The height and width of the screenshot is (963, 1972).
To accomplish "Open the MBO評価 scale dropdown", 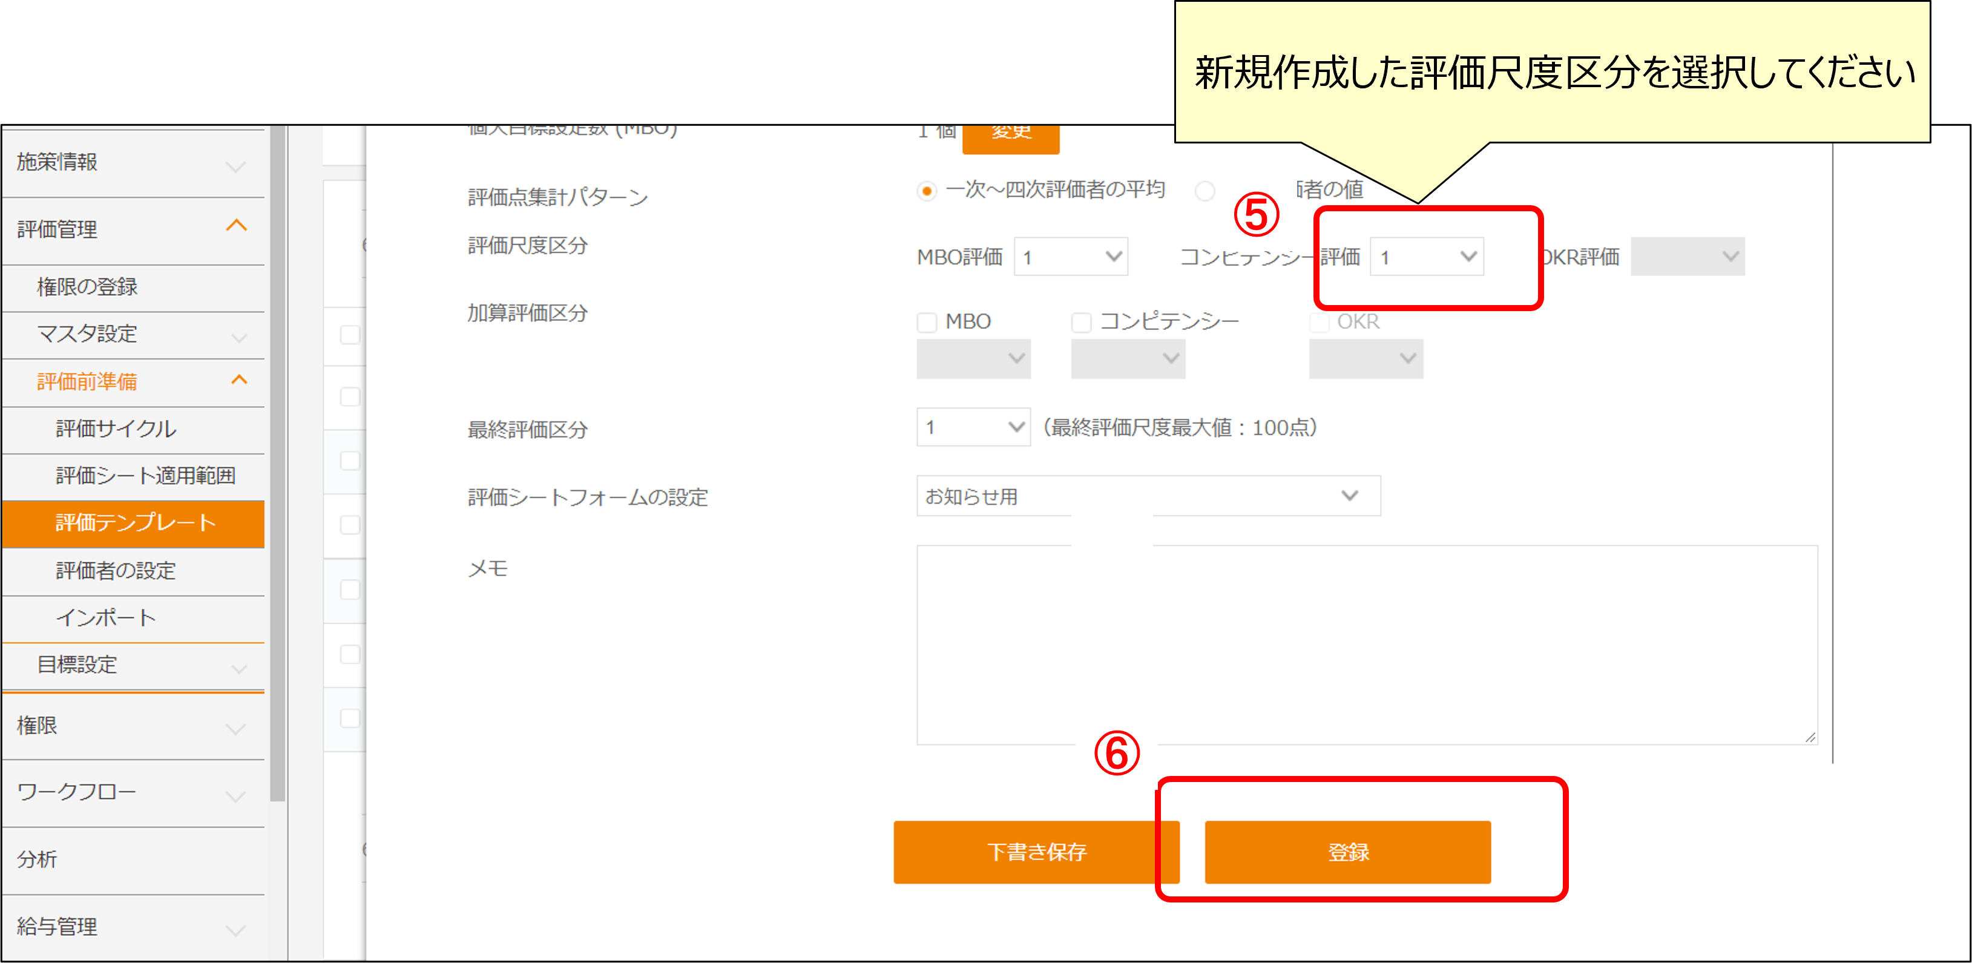I will (1070, 257).
